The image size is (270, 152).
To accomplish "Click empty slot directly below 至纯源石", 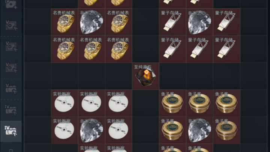I will click(145, 103).
